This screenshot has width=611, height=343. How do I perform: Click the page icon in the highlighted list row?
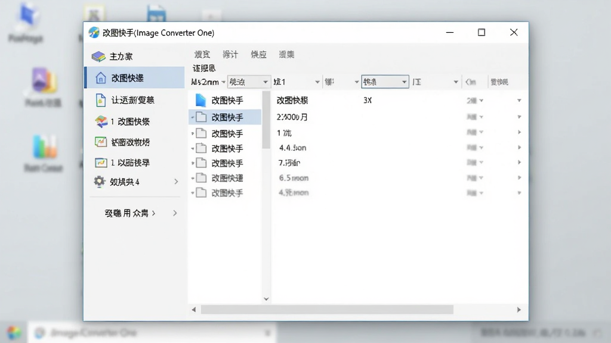[201, 117]
